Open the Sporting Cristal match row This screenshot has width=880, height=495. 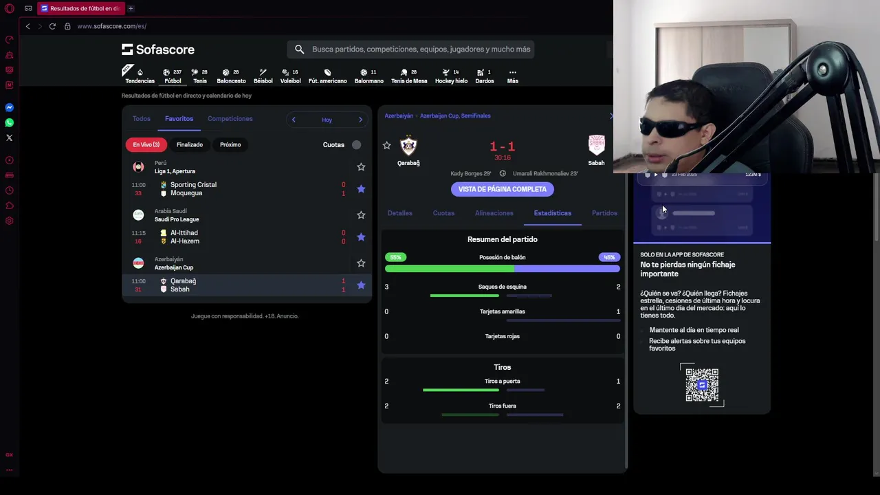(247, 189)
